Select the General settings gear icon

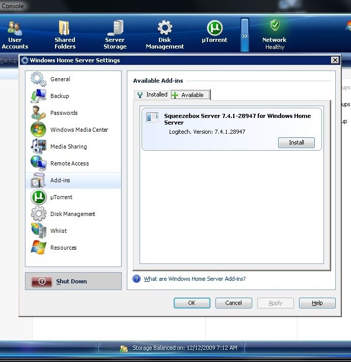(x=38, y=79)
